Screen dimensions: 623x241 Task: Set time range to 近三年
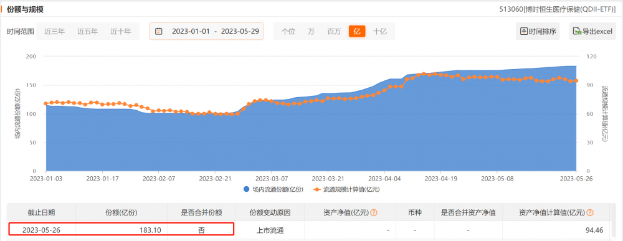(x=54, y=31)
